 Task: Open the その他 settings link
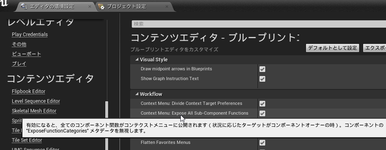click(19, 44)
